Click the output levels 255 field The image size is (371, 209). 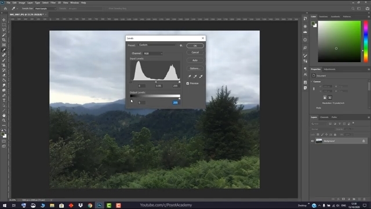pos(175,103)
